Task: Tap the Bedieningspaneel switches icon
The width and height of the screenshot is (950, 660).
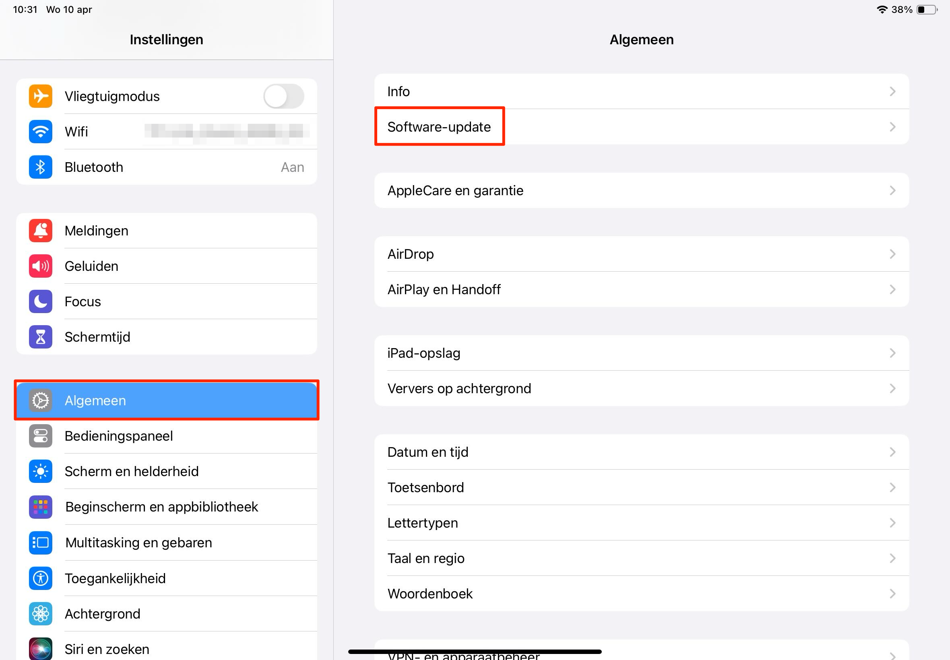Action: [41, 436]
